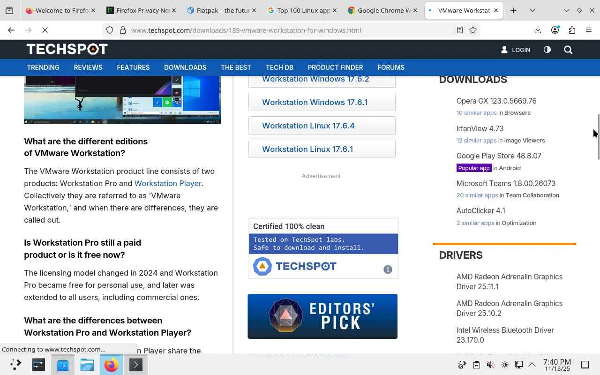Image resolution: width=600 pixels, height=375 pixels.
Task: Launch System Settings from the taskbar
Action: [38, 365]
